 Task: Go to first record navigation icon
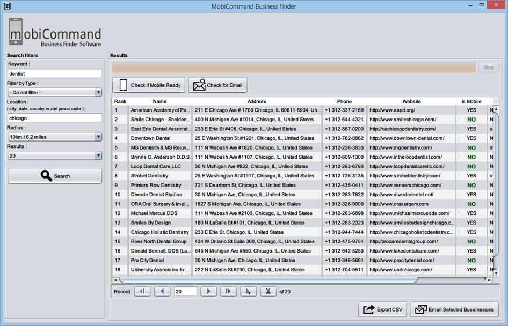coord(142,291)
